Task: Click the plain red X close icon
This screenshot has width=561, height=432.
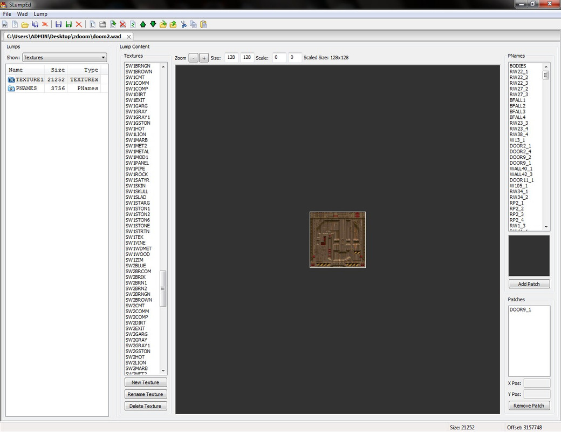Action: 79,24
